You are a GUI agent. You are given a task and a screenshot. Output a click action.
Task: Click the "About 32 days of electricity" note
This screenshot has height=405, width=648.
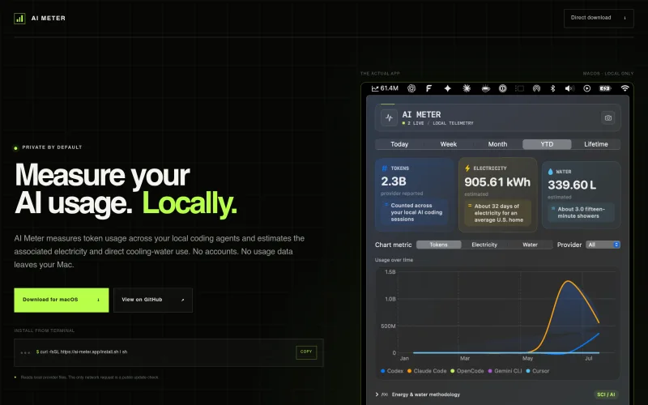pyautogui.click(x=497, y=213)
